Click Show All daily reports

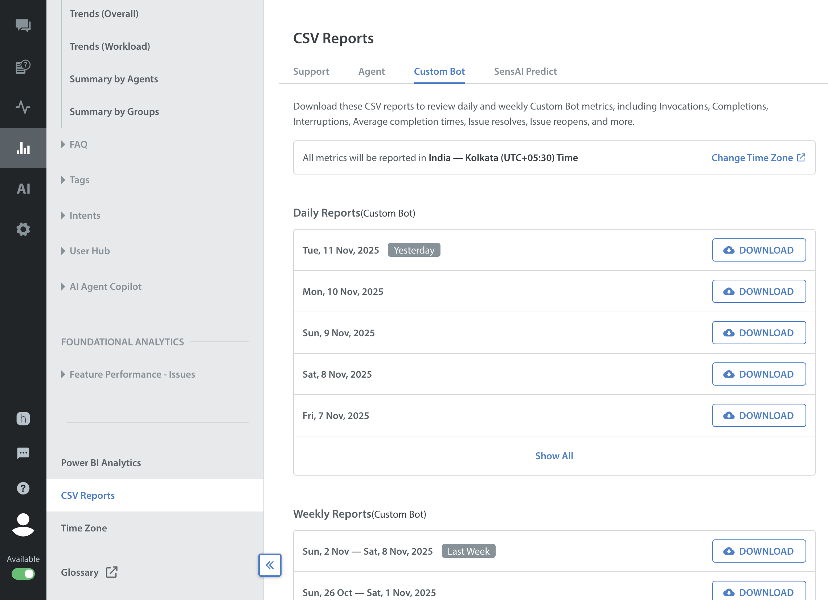click(x=554, y=456)
